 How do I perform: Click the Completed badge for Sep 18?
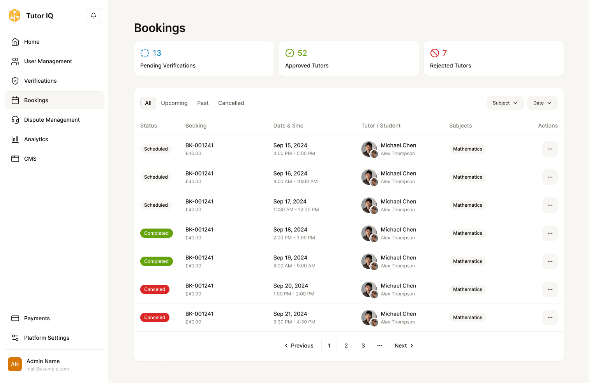coord(157,233)
